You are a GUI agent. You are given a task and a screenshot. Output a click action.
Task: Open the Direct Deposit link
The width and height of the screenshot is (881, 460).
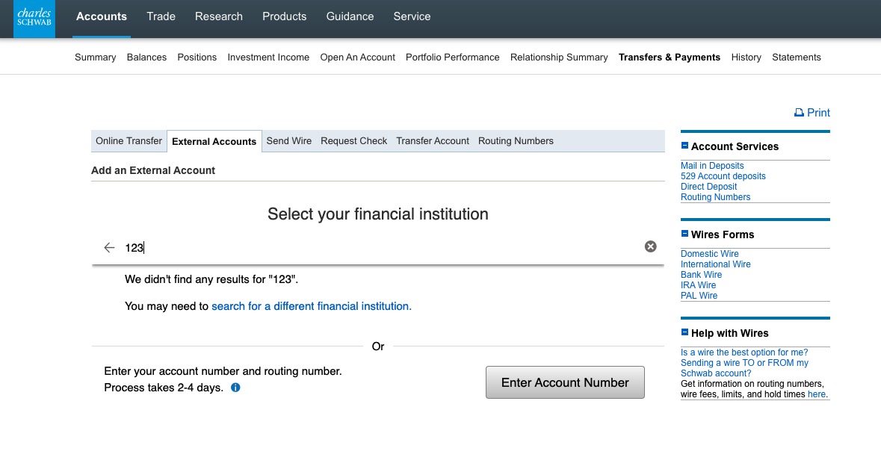(x=708, y=187)
